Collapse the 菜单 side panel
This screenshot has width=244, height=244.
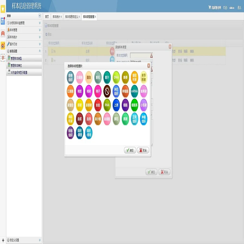coord(40,16)
